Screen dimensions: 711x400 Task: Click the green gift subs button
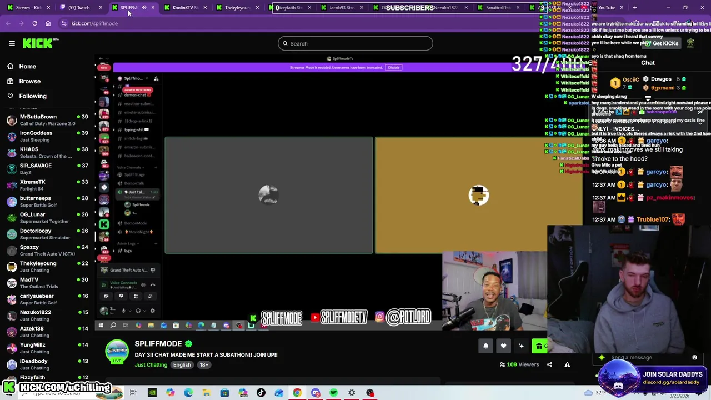point(539,346)
